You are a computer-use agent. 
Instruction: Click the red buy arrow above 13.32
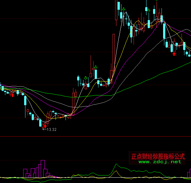tap(45, 126)
